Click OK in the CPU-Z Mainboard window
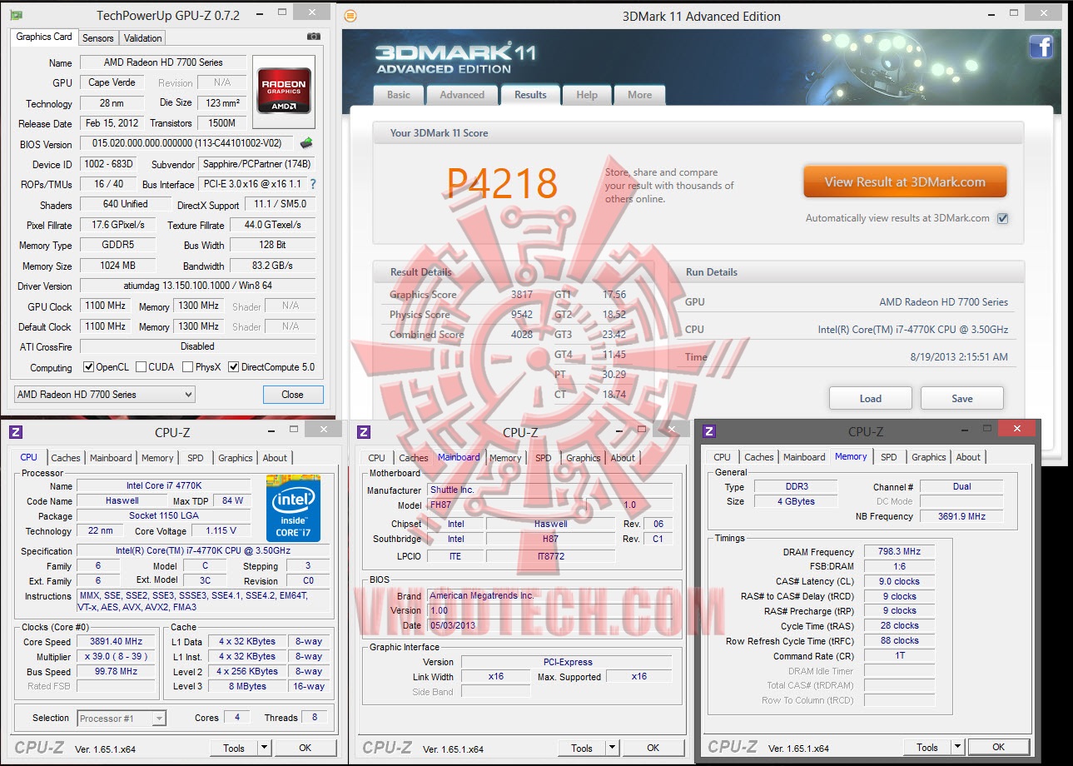Viewport: 1073px width, 766px height. [653, 748]
